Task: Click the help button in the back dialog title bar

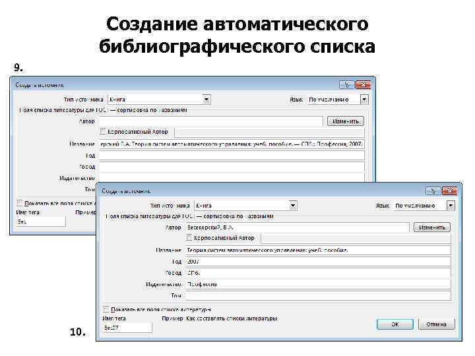Action: tap(346, 85)
